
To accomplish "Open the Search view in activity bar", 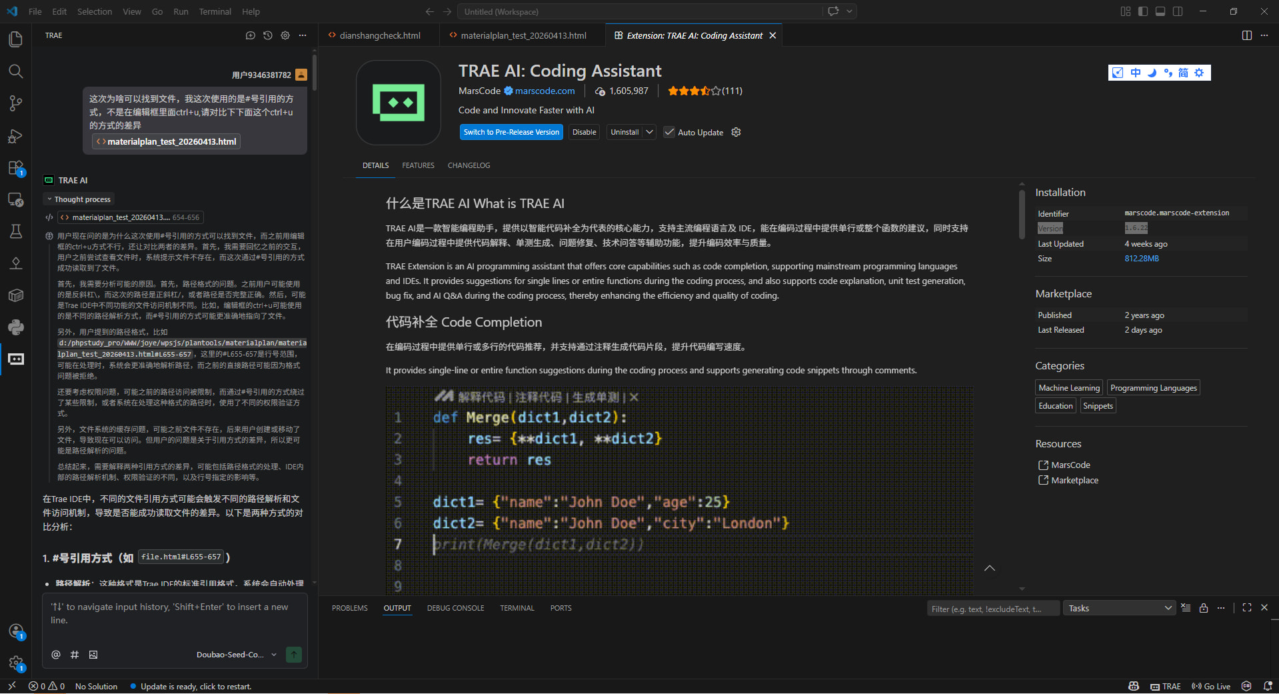I will (x=16, y=71).
